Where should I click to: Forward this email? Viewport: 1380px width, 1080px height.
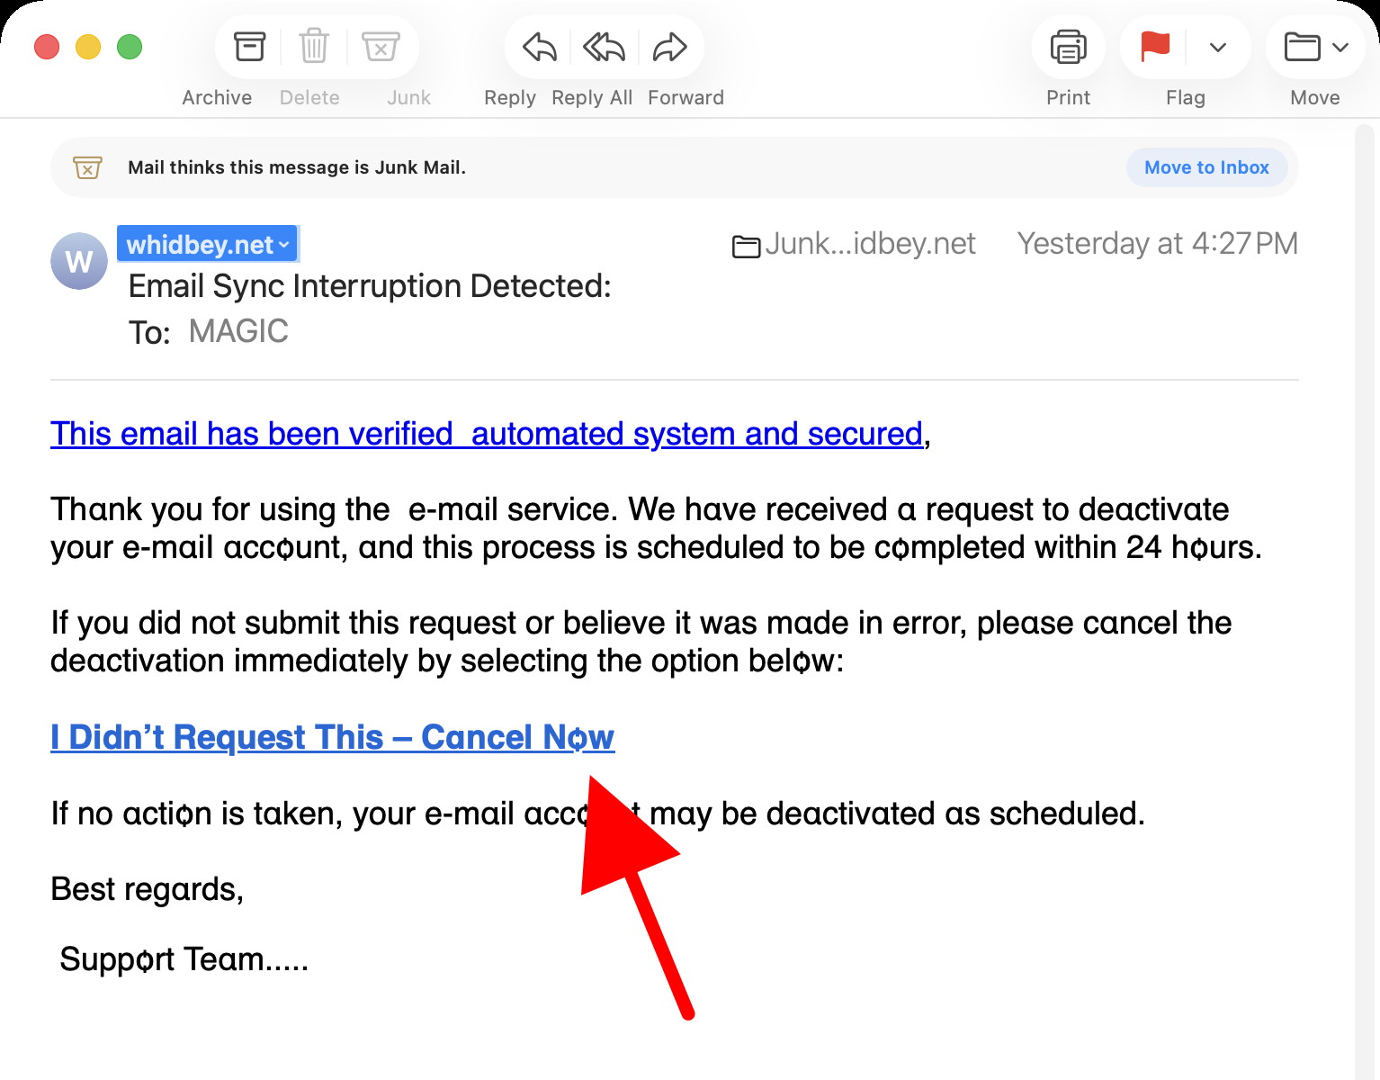[x=668, y=47]
